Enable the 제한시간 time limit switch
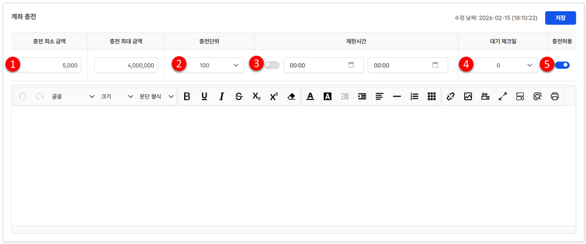This screenshot has height=244, width=586. point(272,65)
